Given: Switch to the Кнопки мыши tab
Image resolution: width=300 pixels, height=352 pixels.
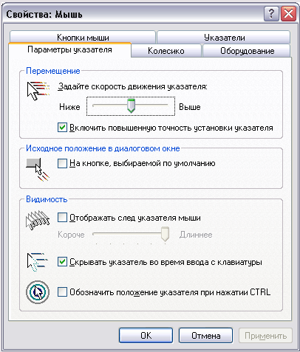Looking at the screenshot, I should tap(83, 37).
